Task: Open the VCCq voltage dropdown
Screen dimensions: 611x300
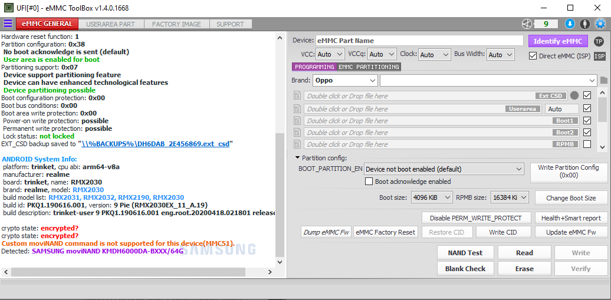Action: [x=382, y=55]
